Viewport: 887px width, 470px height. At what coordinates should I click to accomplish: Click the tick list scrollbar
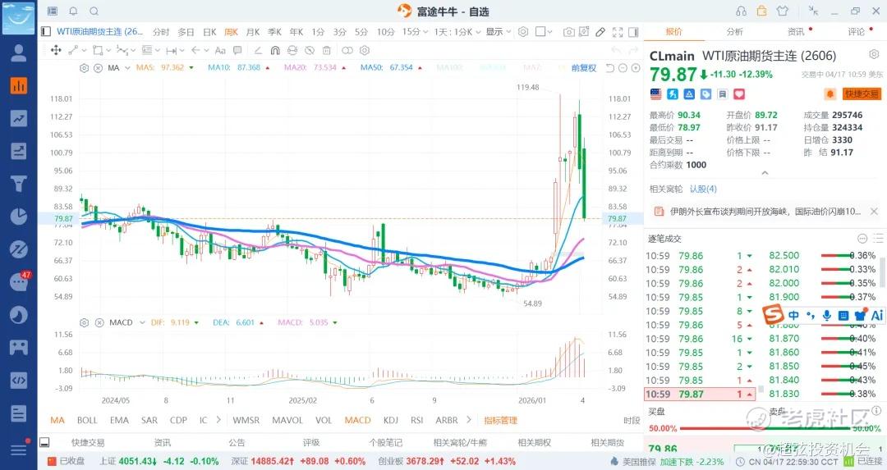[x=882, y=272]
